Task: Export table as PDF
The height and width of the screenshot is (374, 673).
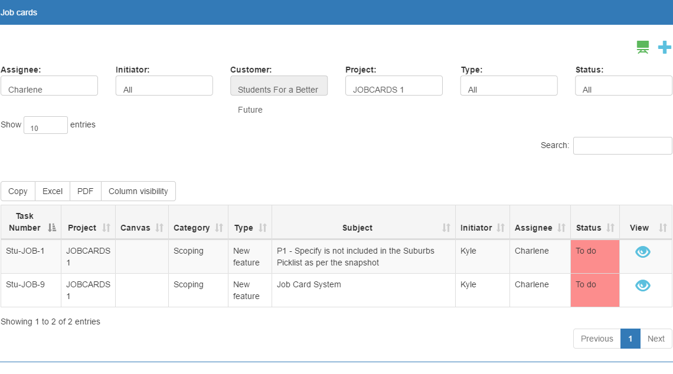Action: click(x=86, y=191)
